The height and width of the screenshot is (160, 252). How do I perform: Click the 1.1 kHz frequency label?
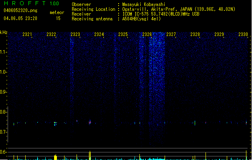click(4, 52)
